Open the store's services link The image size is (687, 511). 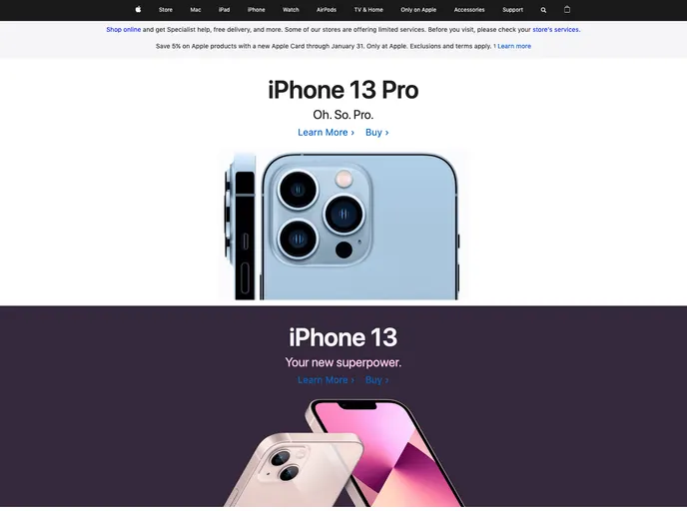coord(556,30)
